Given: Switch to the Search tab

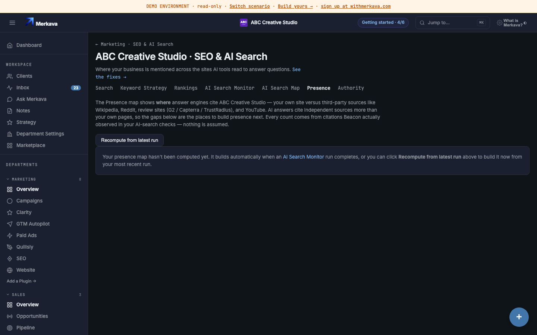Looking at the screenshot, I should [104, 88].
